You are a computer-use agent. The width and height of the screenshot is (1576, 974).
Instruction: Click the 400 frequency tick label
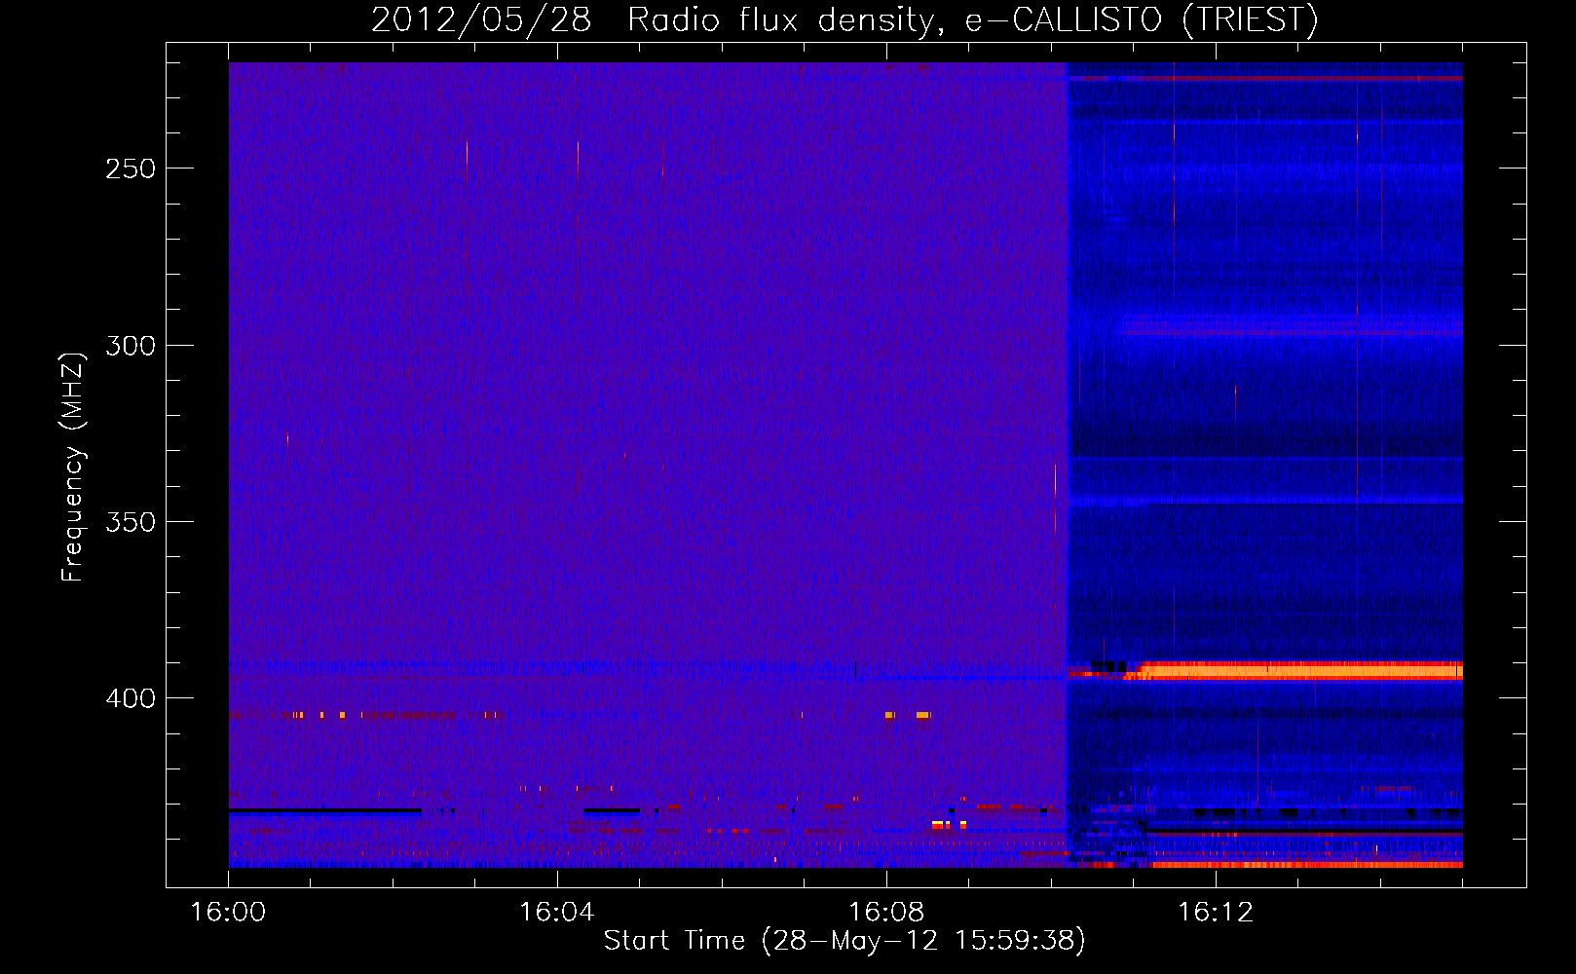pos(131,698)
